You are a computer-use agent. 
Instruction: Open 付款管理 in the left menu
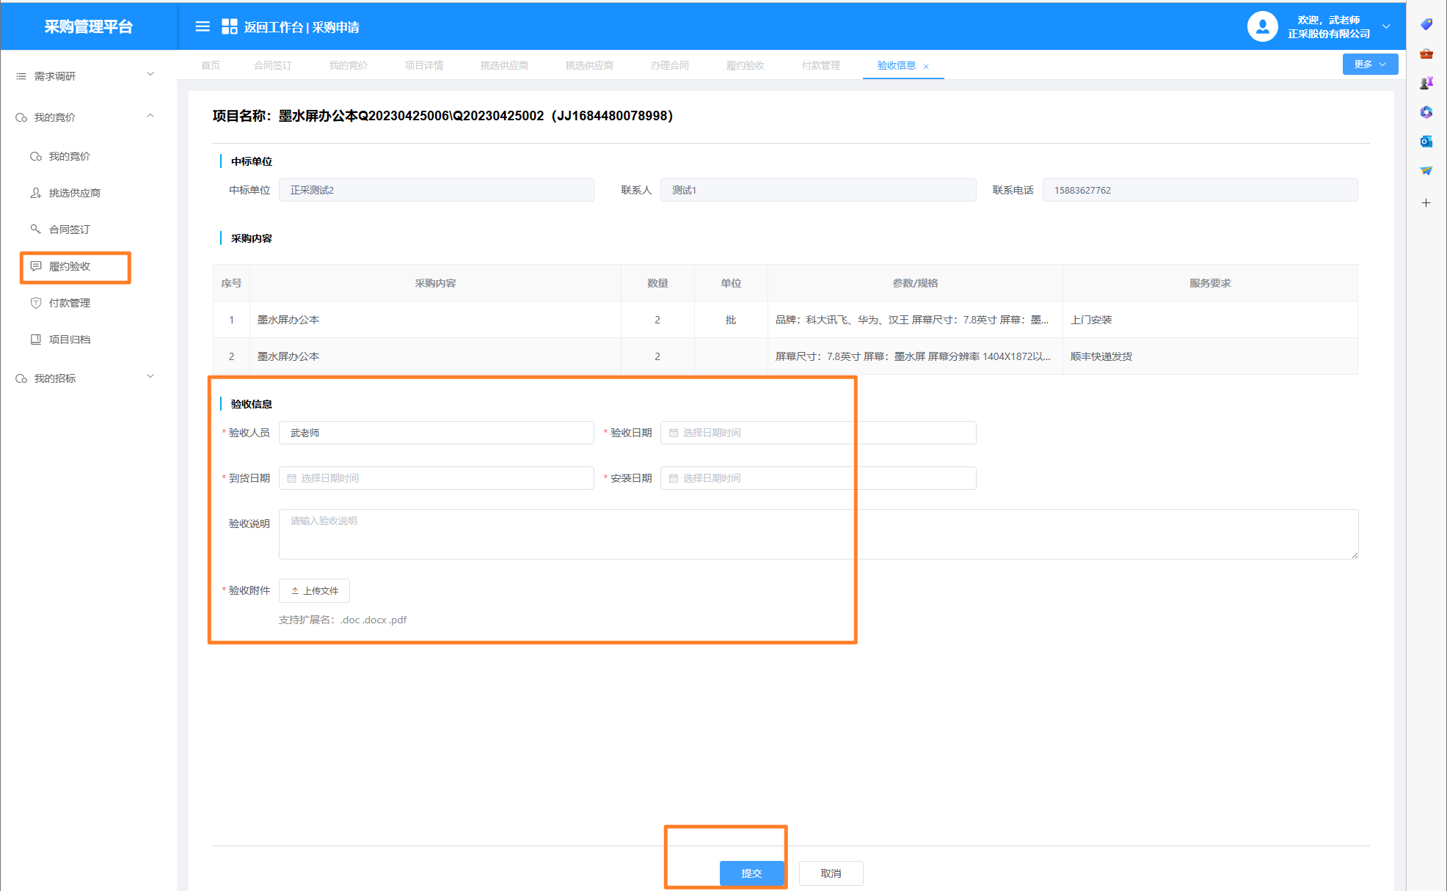click(70, 303)
